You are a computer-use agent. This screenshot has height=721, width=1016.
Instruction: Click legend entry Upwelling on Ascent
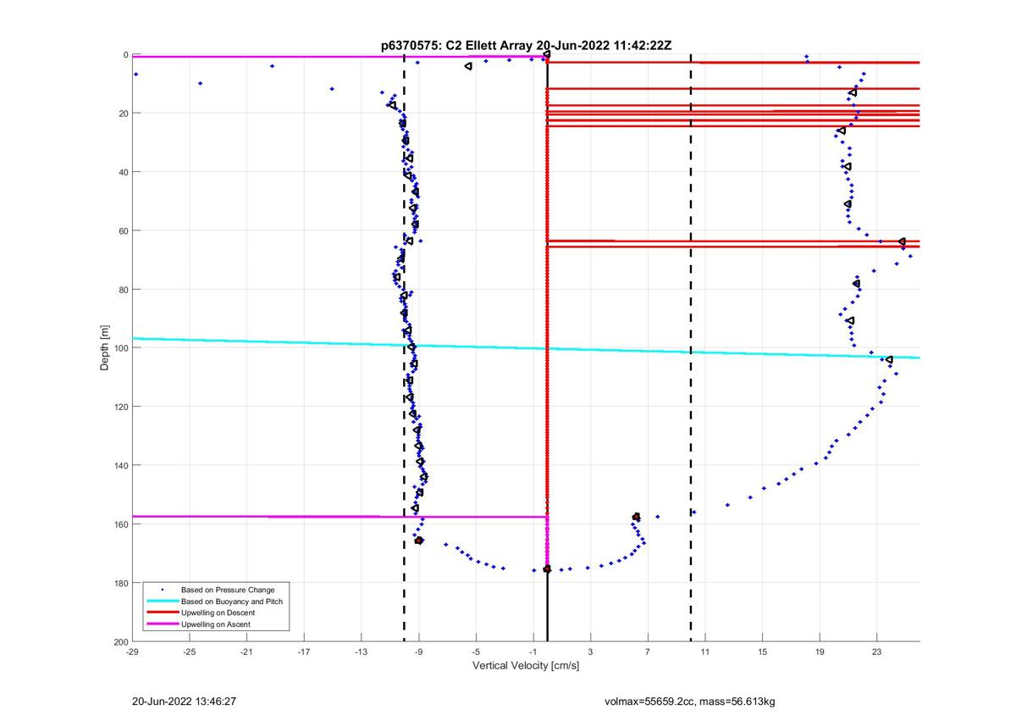(x=216, y=624)
